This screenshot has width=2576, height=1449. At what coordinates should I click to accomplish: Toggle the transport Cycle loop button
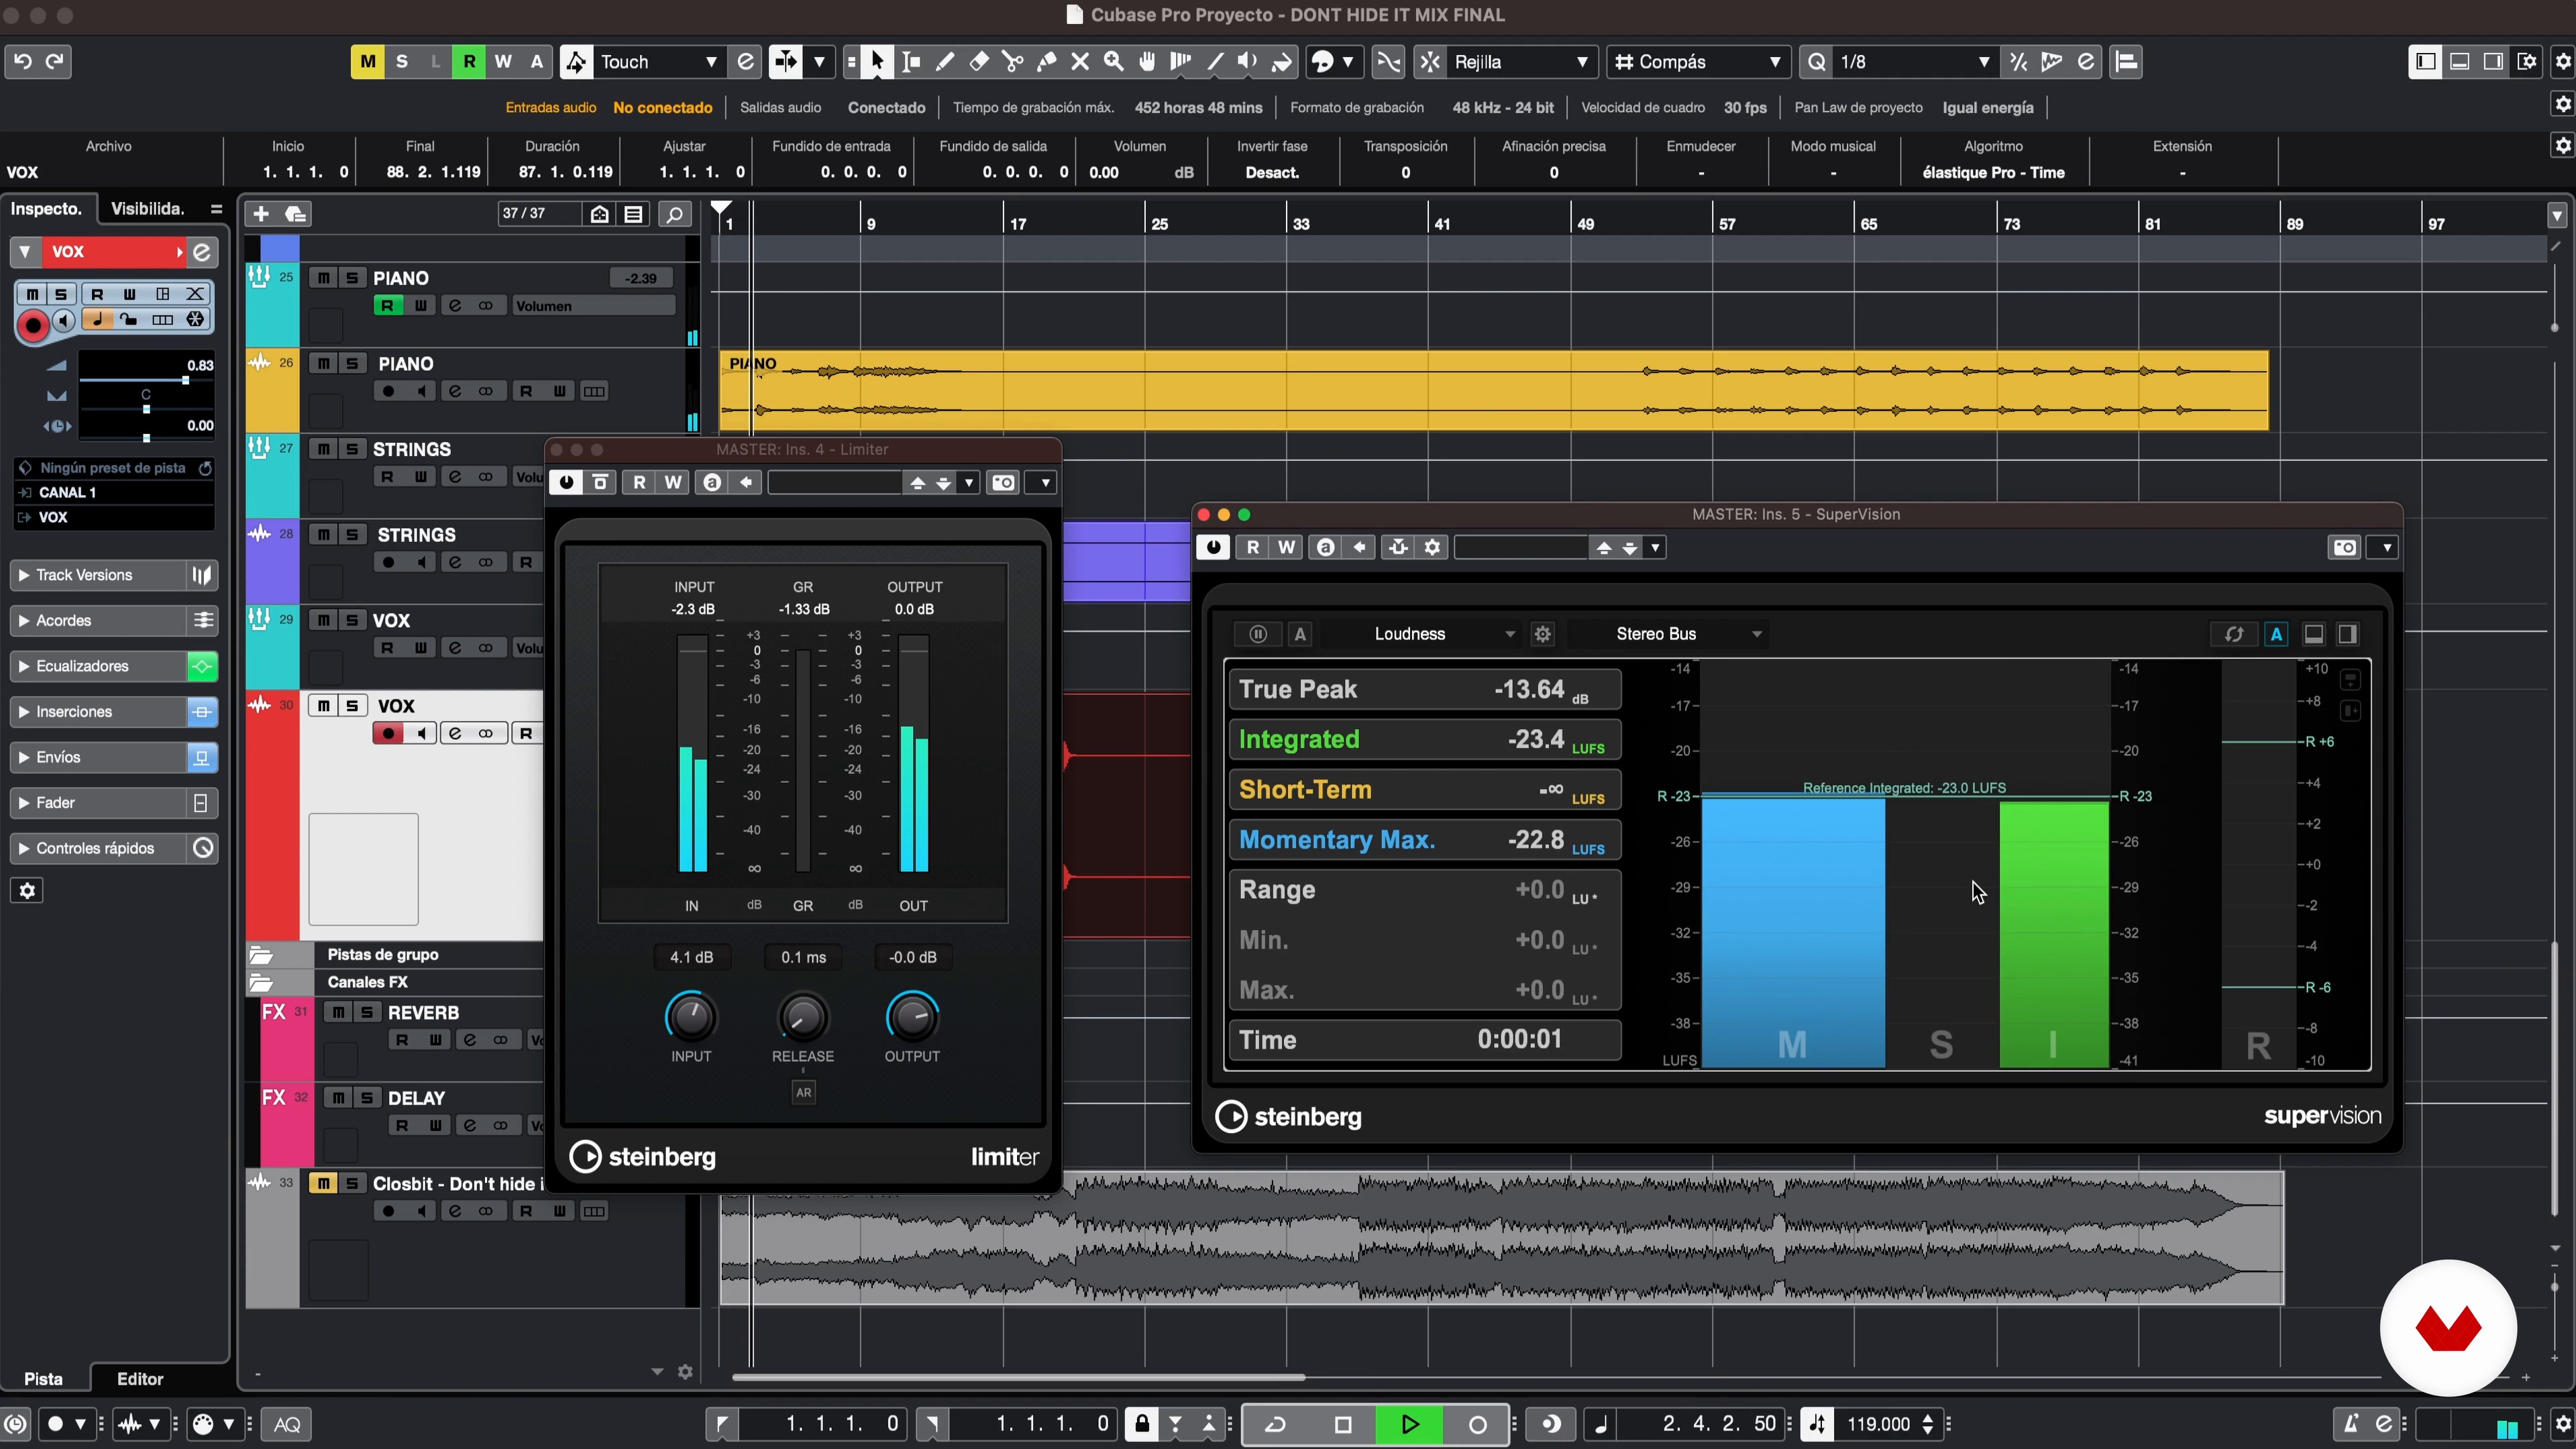pos(1276,1424)
